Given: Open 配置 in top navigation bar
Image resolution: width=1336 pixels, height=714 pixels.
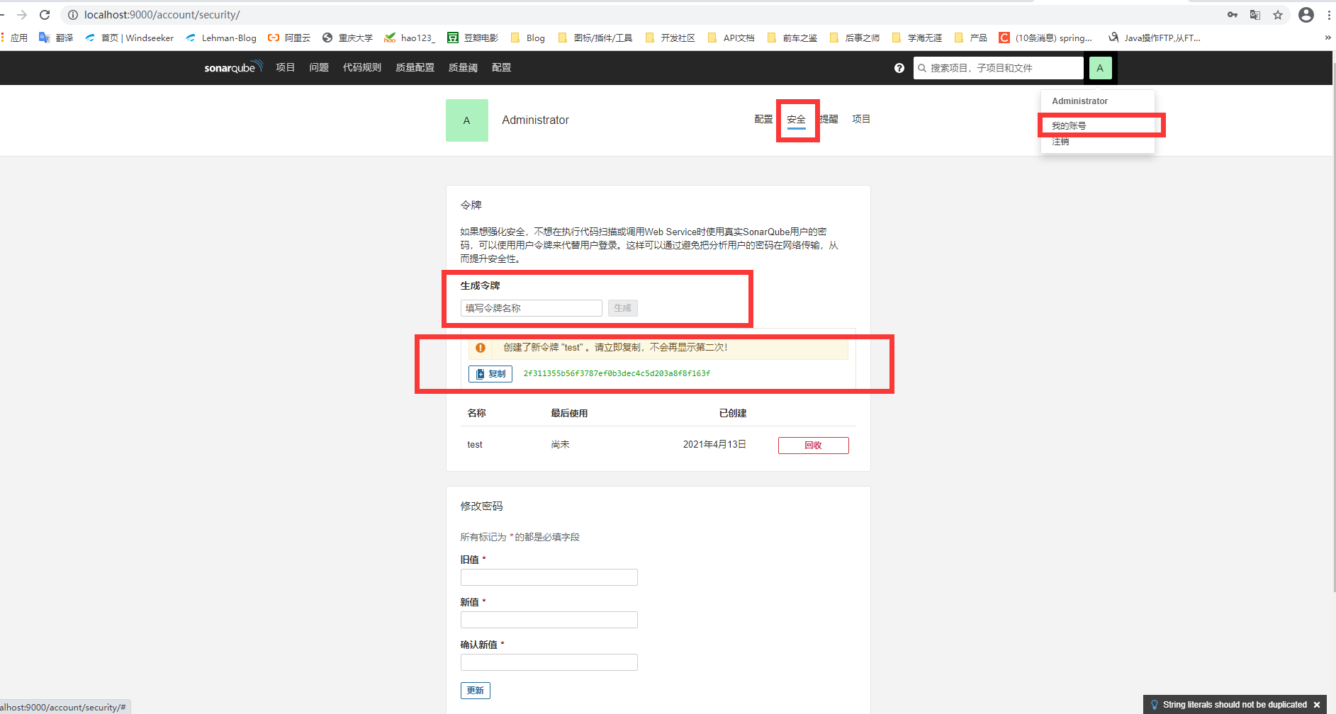Looking at the screenshot, I should [501, 67].
